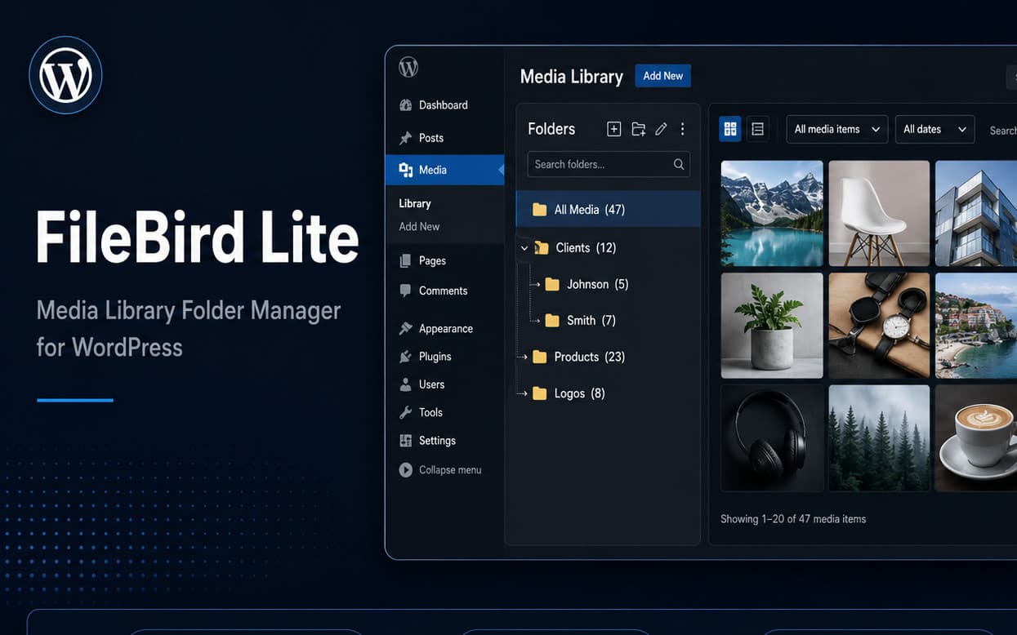The height and width of the screenshot is (635, 1017).
Task: Click the Pages sheet icon
Action: pos(405,261)
